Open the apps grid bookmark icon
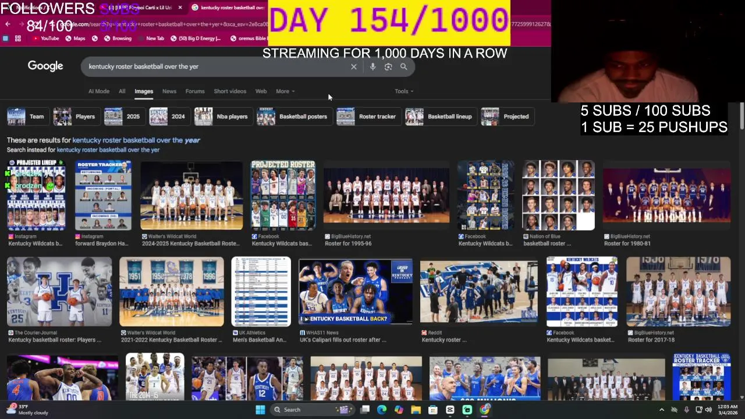The height and width of the screenshot is (419, 745). point(18,38)
